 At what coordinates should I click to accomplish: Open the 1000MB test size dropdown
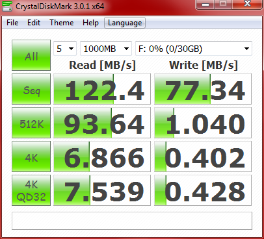tap(106, 49)
